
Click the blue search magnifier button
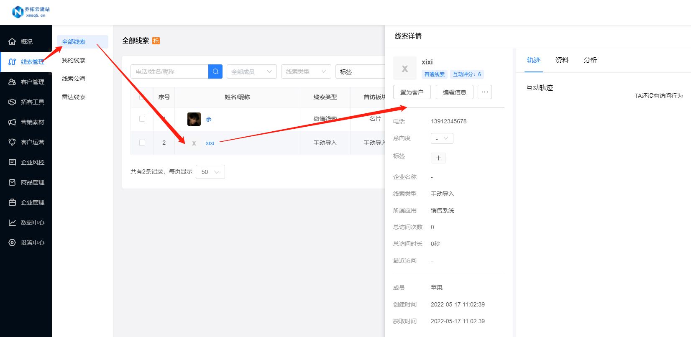coord(215,71)
